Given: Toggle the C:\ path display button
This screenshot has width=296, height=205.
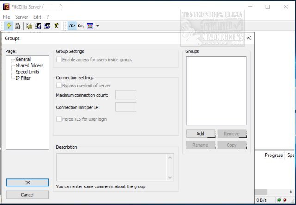Looking at the screenshot, I should pos(81,26).
